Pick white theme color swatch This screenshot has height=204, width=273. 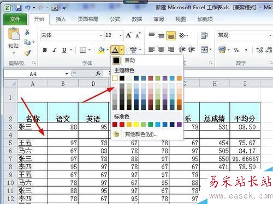115,78
